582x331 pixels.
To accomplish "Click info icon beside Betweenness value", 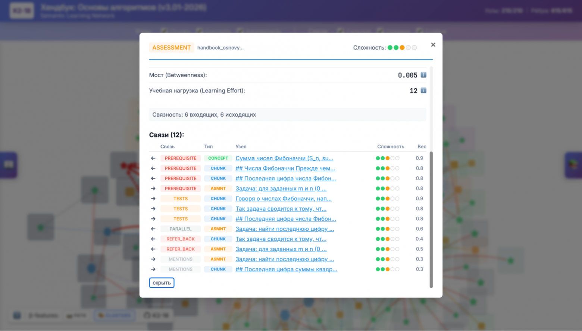I will pos(423,75).
